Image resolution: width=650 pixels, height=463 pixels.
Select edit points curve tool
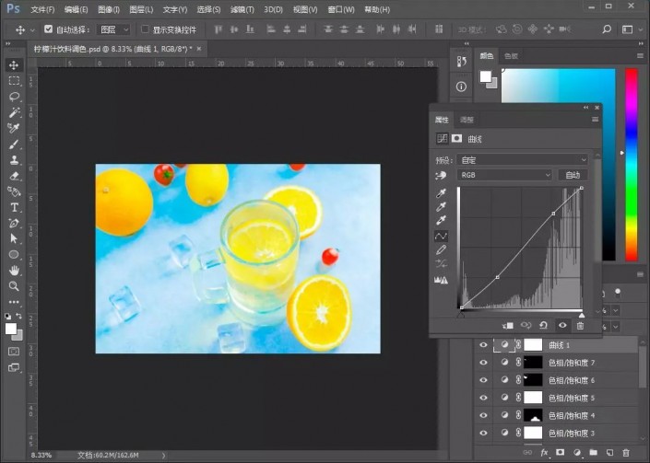pos(441,237)
